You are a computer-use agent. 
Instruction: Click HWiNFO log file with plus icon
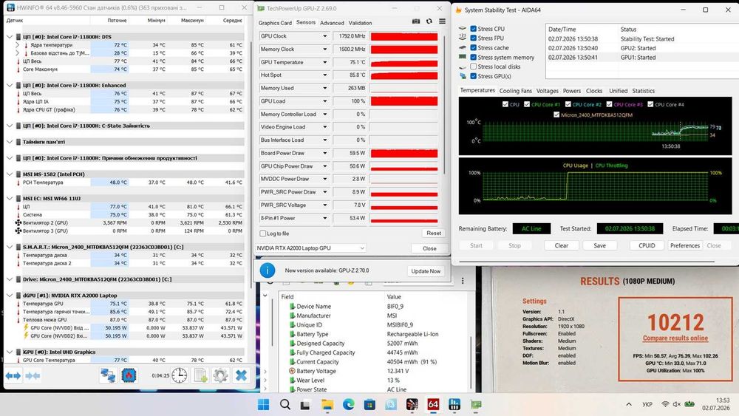pyautogui.click(x=200, y=375)
